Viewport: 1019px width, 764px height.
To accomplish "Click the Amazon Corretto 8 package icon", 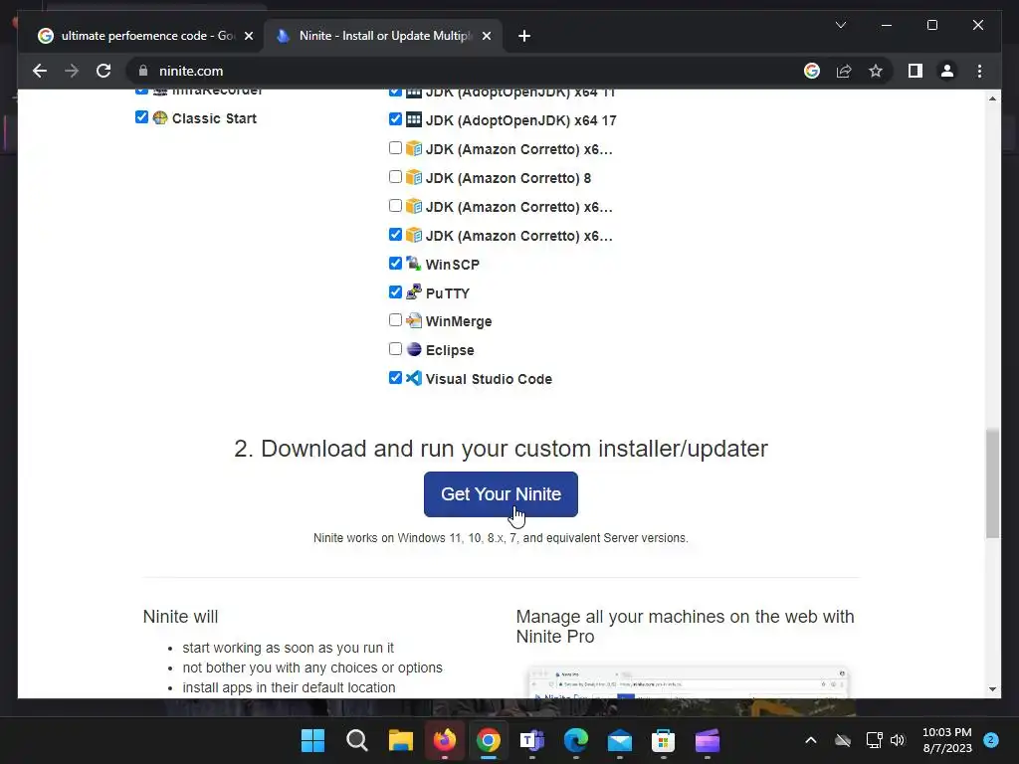I will (414, 177).
